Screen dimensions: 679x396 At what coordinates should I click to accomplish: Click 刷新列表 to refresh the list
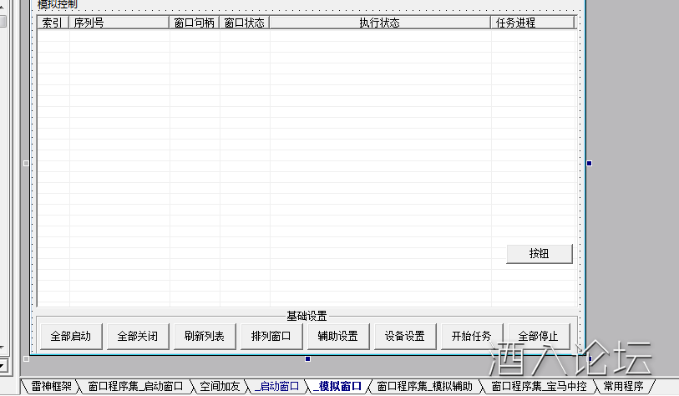click(x=205, y=336)
